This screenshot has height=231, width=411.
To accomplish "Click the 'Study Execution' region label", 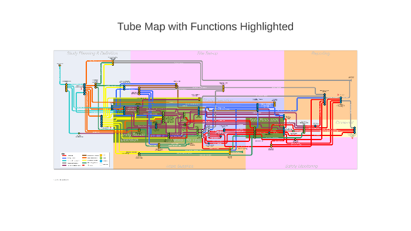I will click(218, 100).
